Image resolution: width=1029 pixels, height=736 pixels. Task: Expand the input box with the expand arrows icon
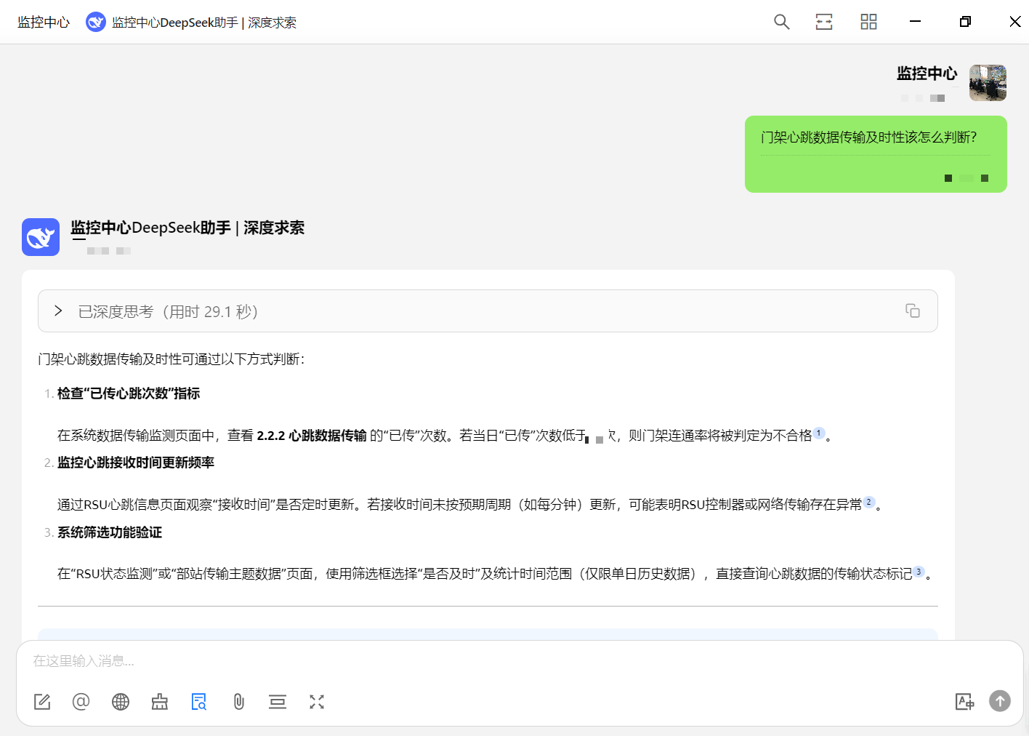tap(317, 702)
